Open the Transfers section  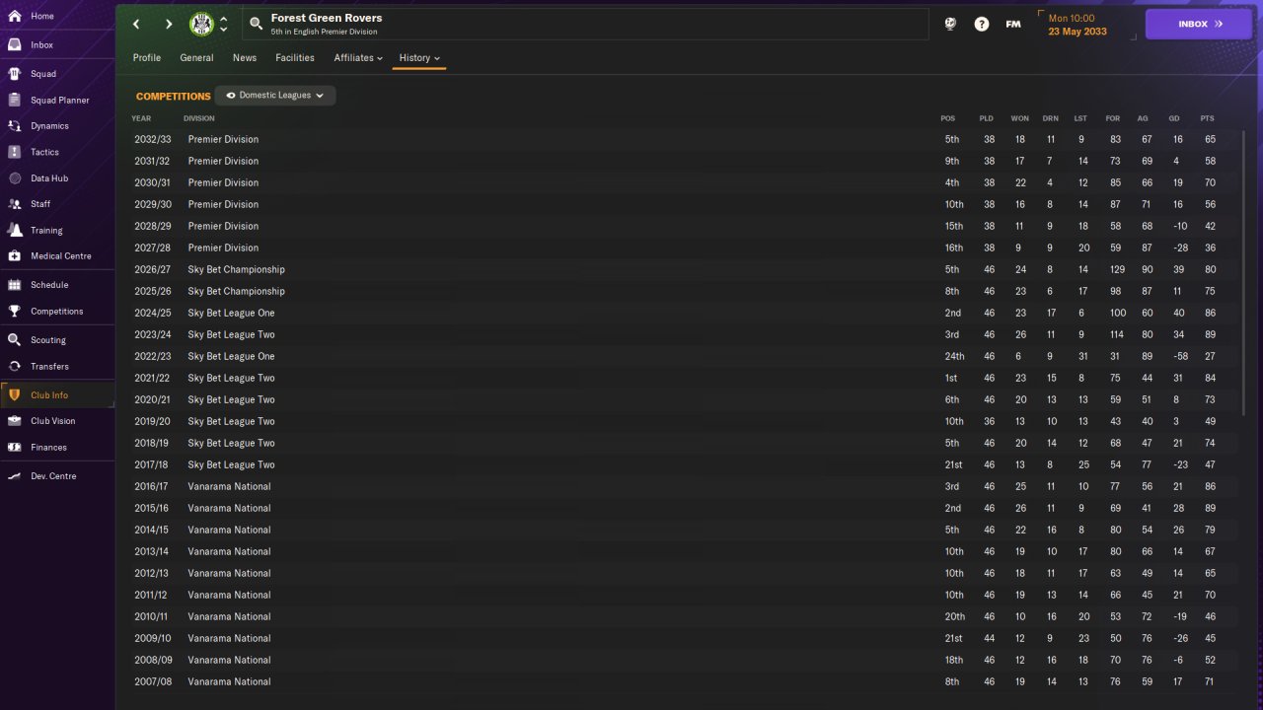(x=57, y=367)
